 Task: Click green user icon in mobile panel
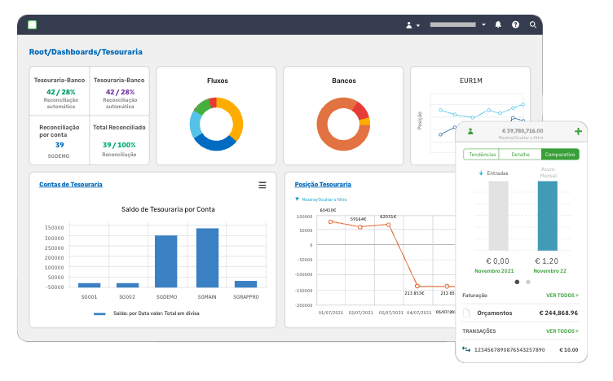[x=470, y=132]
